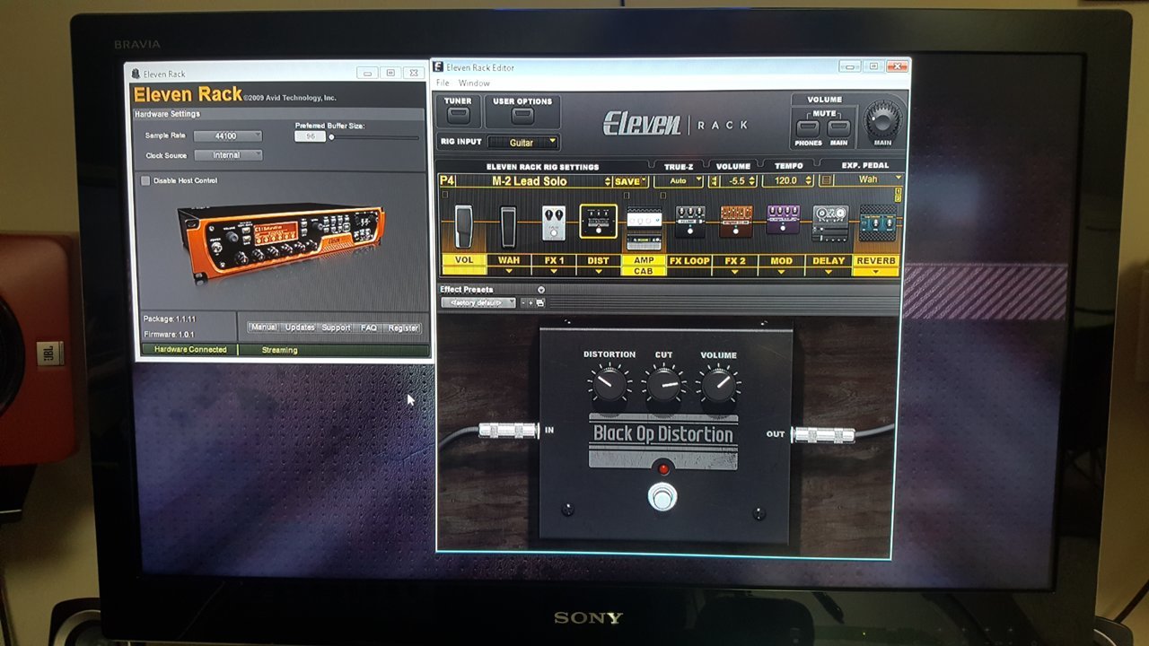This screenshot has width=1149, height=646.
Task: Select the FX 2 label tab
Action: 735,260
